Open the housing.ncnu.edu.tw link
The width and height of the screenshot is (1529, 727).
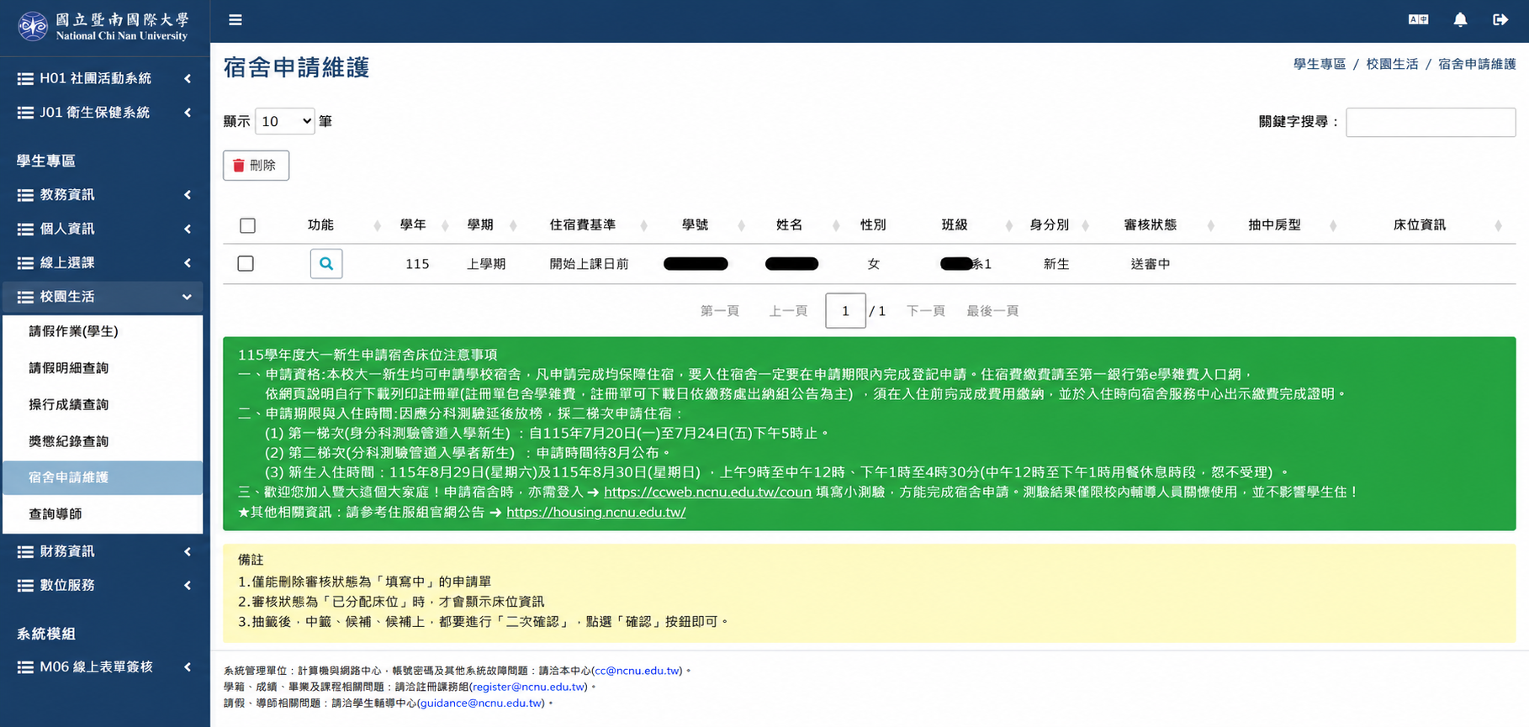595,512
